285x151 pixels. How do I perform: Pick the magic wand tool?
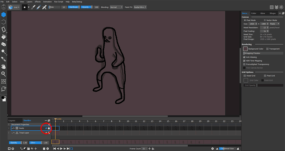coord(4,51)
